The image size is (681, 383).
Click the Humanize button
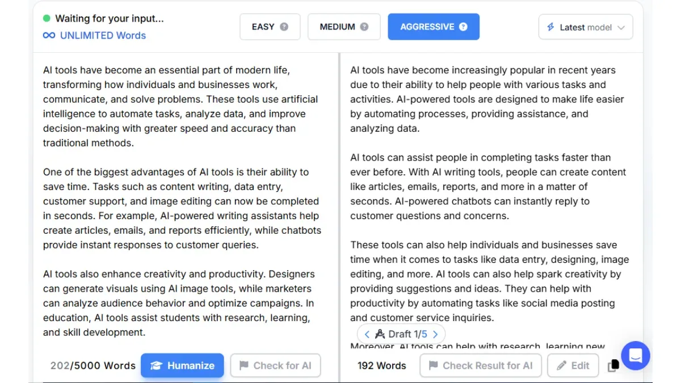pos(182,366)
